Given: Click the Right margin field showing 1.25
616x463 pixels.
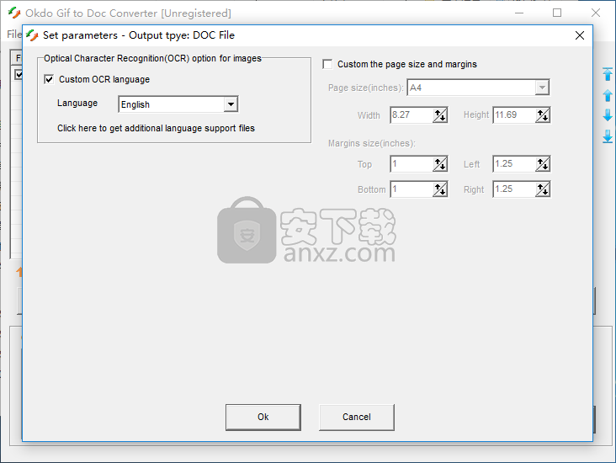Looking at the screenshot, I should pos(514,189).
